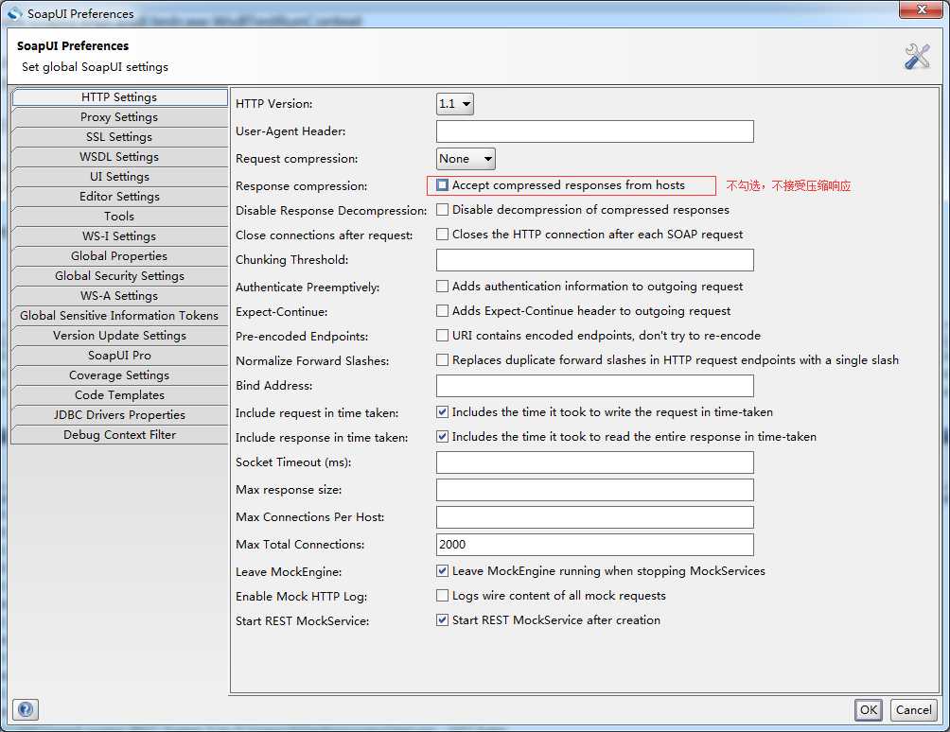Screen dimensions: 950x732
Task: Switch to Global Properties tab
Action: coord(119,255)
